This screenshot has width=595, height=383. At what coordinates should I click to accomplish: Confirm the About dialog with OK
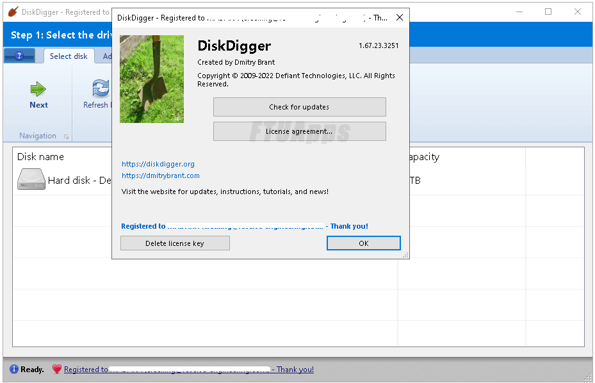tap(364, 243)
